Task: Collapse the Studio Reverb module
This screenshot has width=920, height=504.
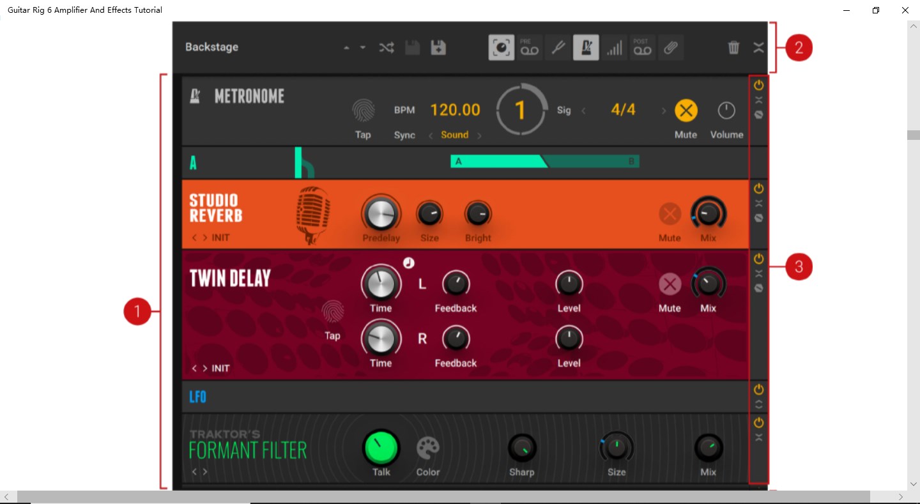Action: [x=758, y=203]
